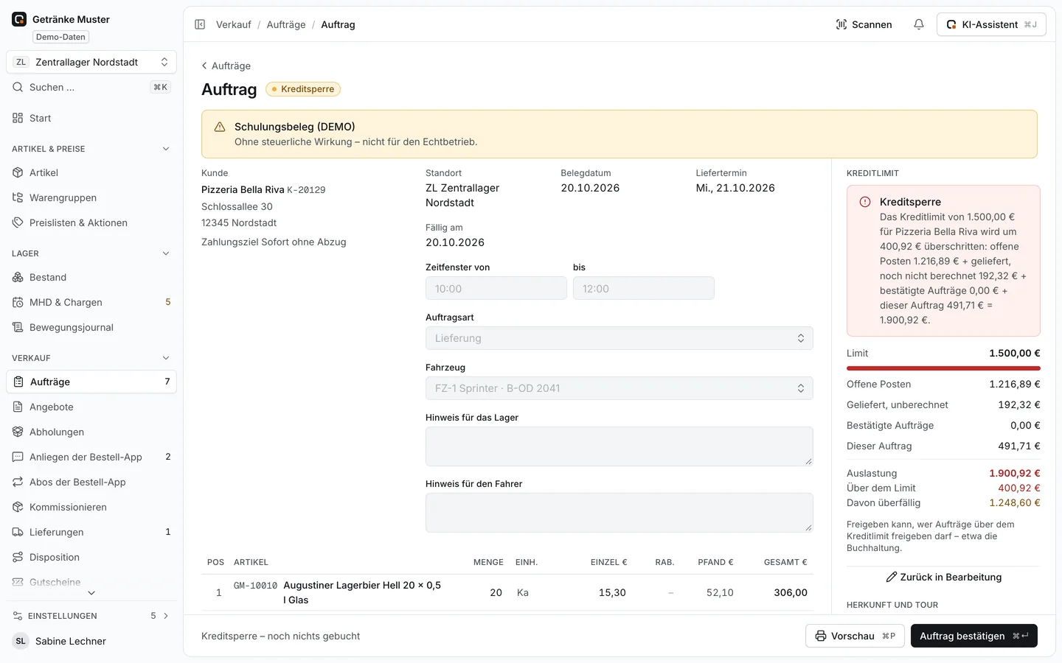This screenshot has width=1062, height=663.
Task: Open the Fahrzeug selector
Action: (619, 388)
